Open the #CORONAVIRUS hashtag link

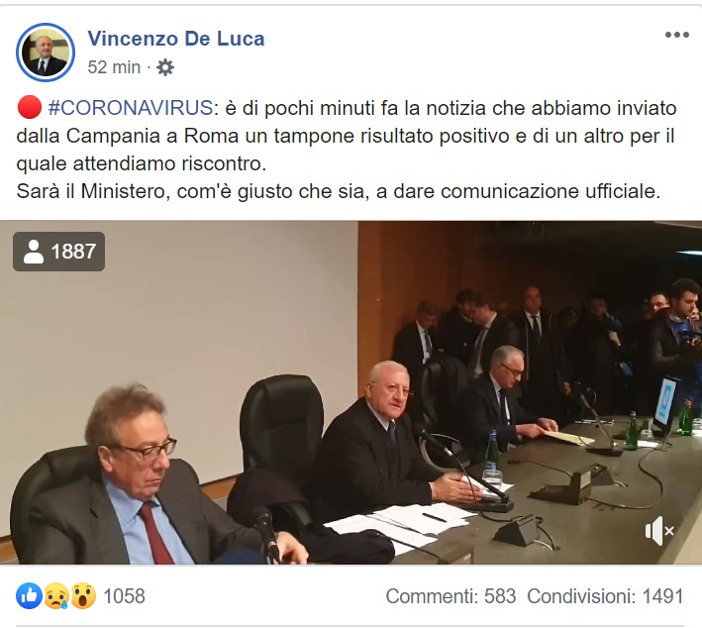tap(131, 108)
